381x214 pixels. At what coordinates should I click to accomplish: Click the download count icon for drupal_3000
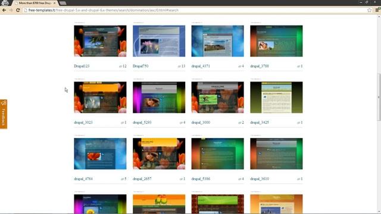coord(239,122)
